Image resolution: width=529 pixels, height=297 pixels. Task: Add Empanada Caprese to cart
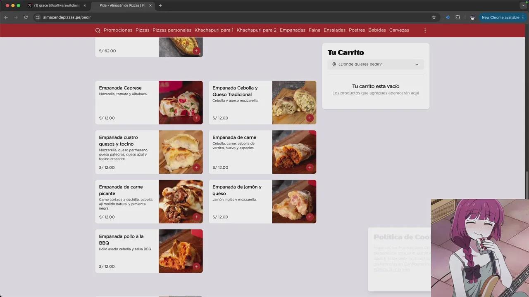pos(196,118)
